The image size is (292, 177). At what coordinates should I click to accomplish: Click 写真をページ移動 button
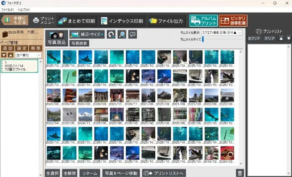[121, 173]
